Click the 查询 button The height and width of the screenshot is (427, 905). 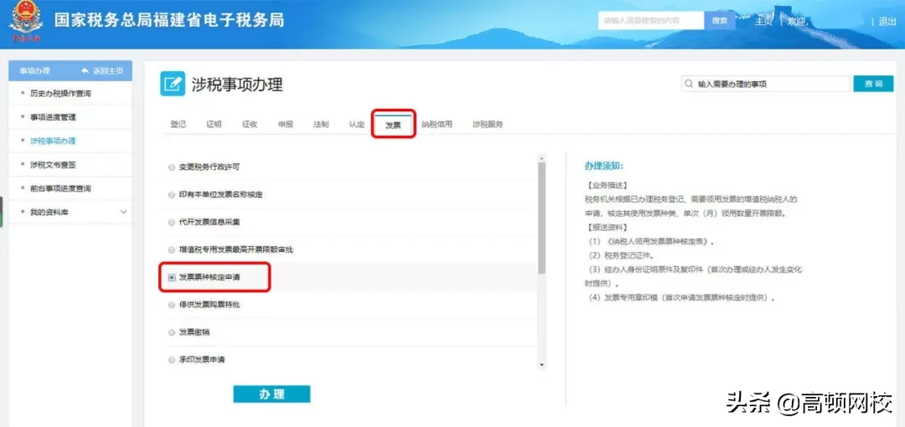(x=873, y=84)
